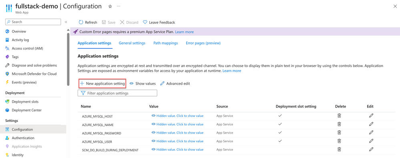This screenshot has height=158, width=400.
Task: Toggle Show values
Action: click(x=143, y=83)
